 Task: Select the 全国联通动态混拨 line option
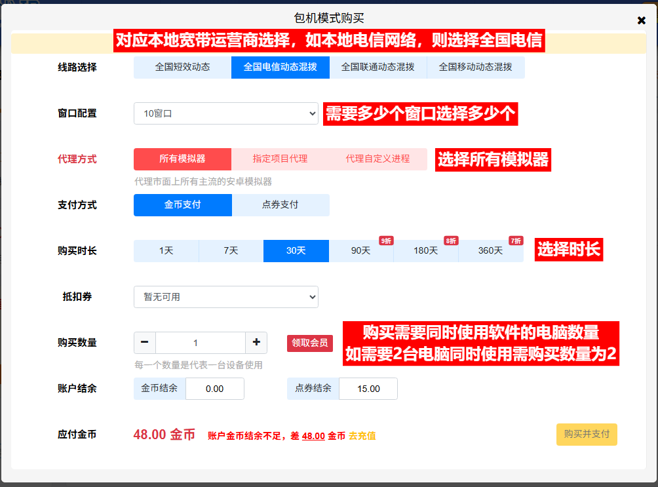[x=377, y=68]
